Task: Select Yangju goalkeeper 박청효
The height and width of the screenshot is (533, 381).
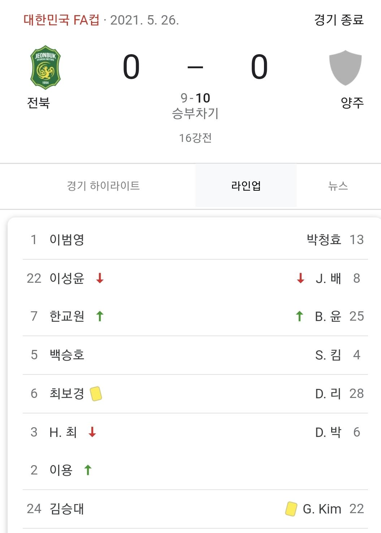Action: (x=324, y=239)
